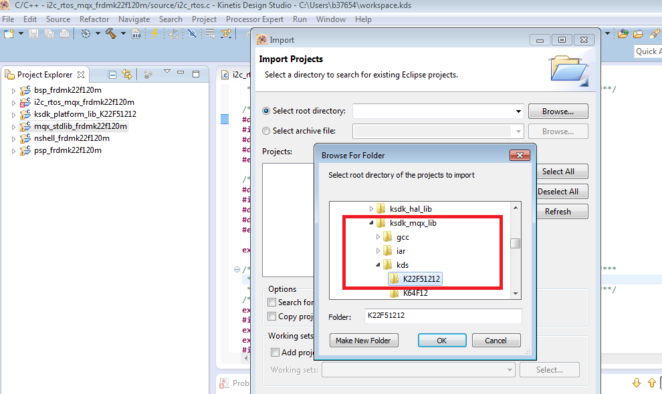Click the New wizard toolbar icon
This screenshot has height=394, width=662.
pos(9,34)
